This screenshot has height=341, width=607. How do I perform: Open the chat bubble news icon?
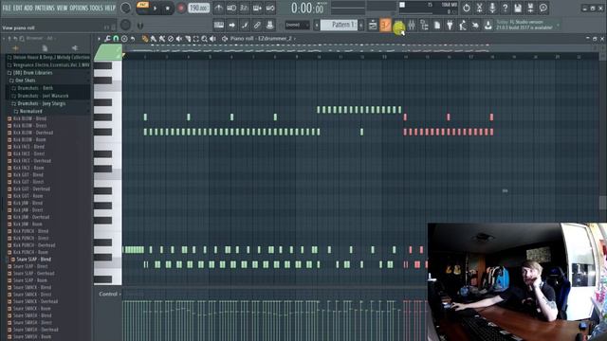(543, 8)
